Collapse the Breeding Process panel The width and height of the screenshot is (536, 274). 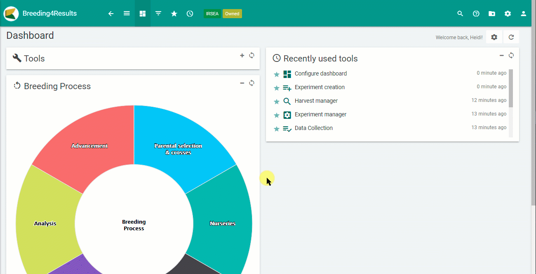coord(242,83)
